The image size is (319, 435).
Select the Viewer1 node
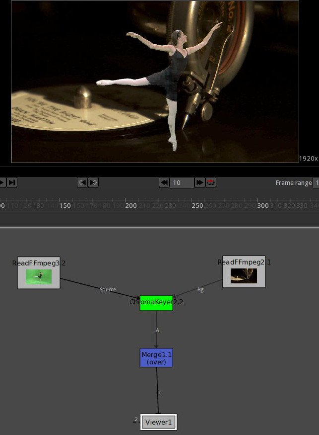pyautogui.click(x=158, y=423)
